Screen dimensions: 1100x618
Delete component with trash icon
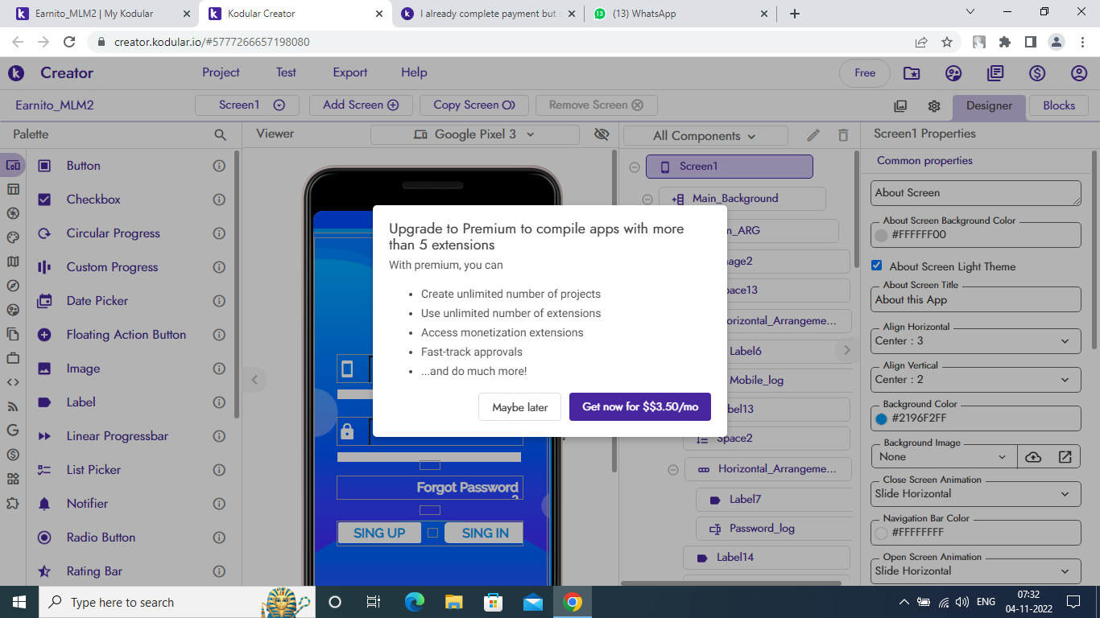843,135
